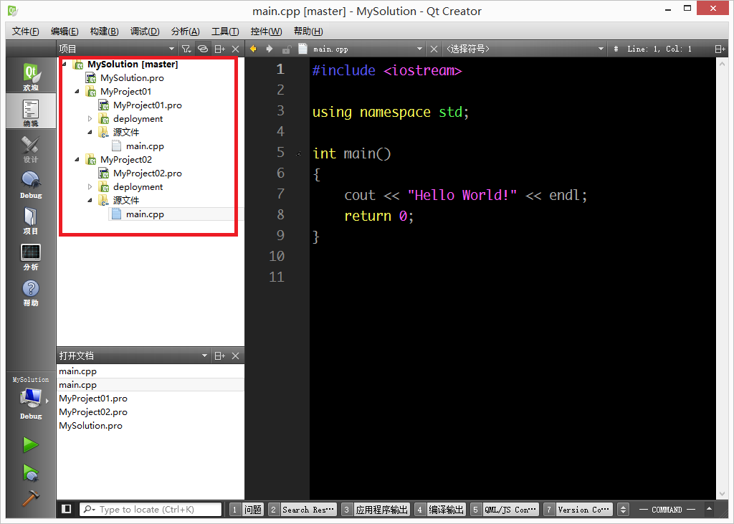
Task: Open the Build (构建) menu
Action: (x=105, y=32)
